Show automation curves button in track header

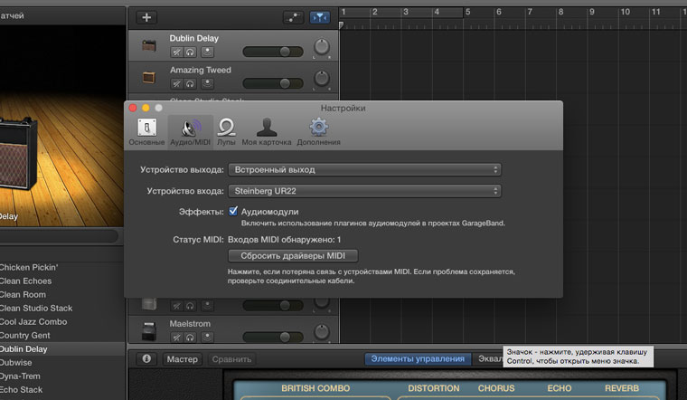293,17
